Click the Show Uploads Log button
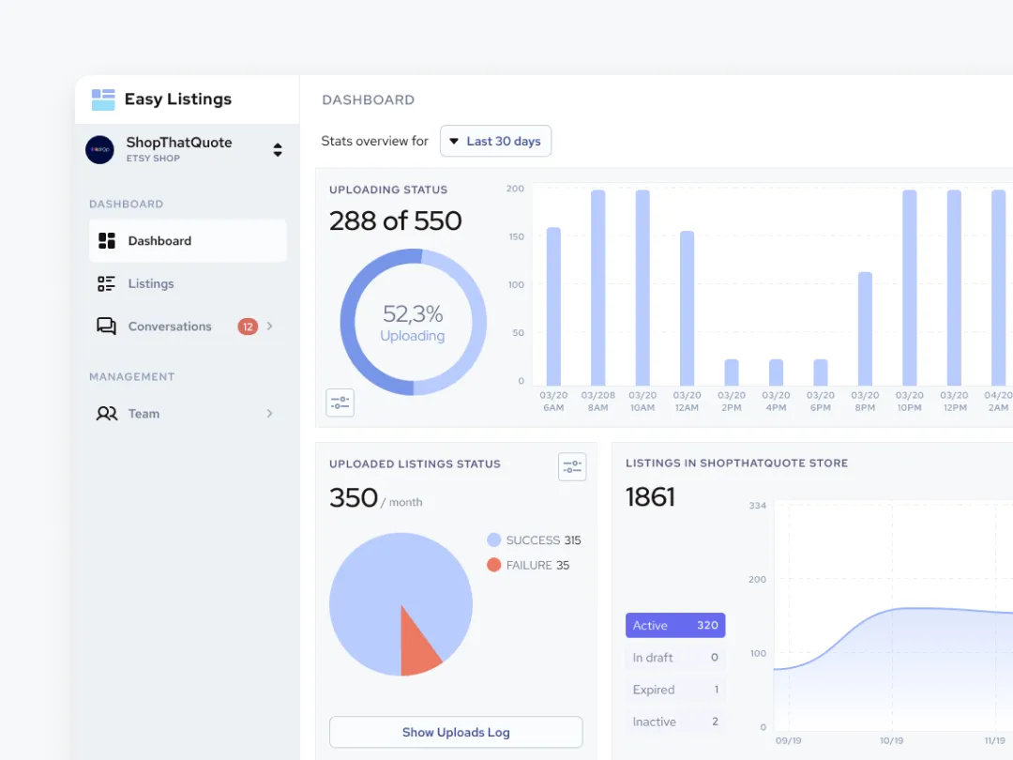 click(x=456, y=732)
